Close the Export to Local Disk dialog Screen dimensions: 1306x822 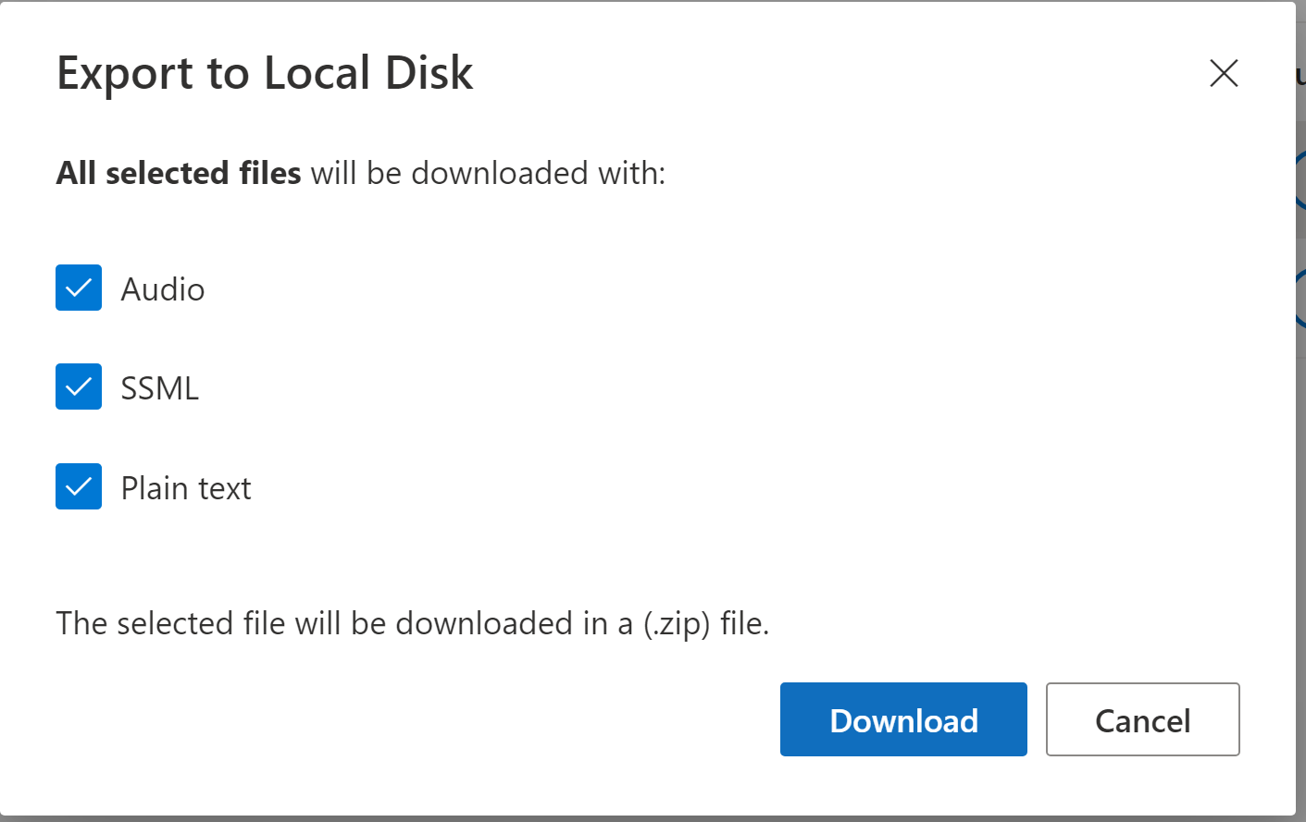click(1224, 73)
